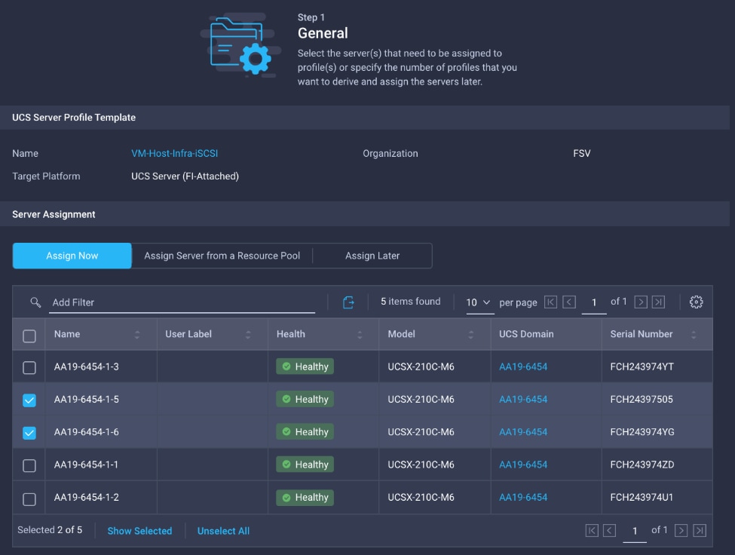
Task: Open AA19-6454 domain link for server 1-5
Action: coord(523,400)
